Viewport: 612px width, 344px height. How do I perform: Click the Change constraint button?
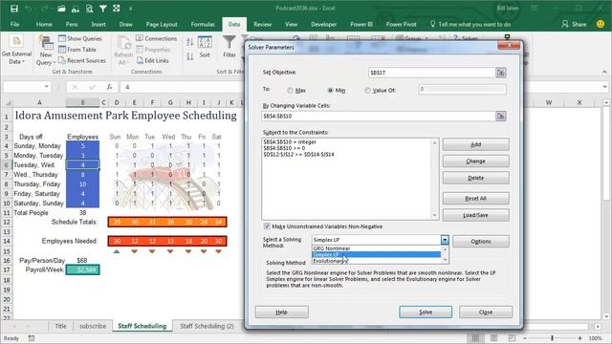(475, 161)
